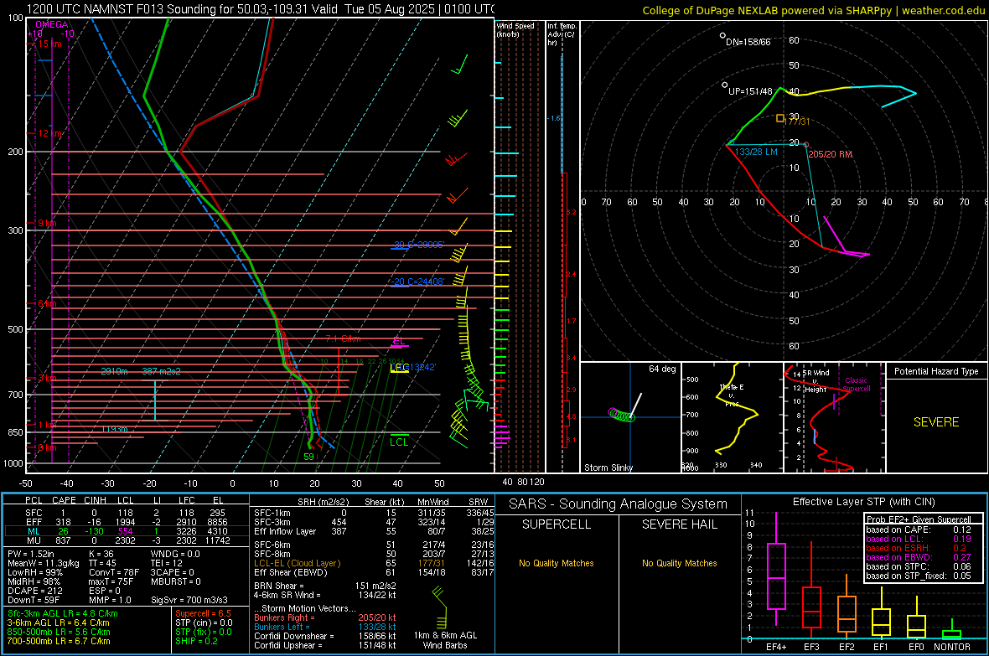Click the 2910m inflow top label
Viewport: 989px width, 656px height.
tap(114, 371)
